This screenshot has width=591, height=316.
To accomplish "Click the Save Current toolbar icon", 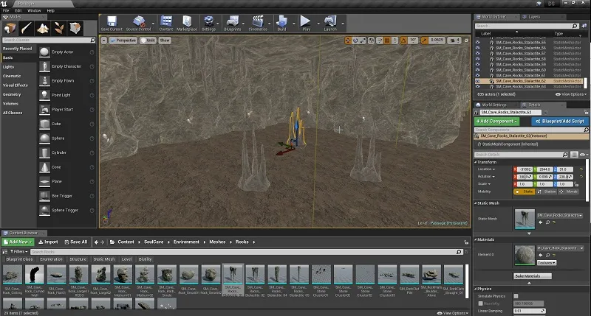I will [112, 24].
